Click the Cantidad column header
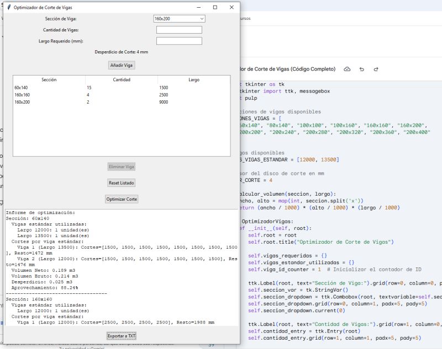This screenshot has height=349, width=442. (122, 80)
